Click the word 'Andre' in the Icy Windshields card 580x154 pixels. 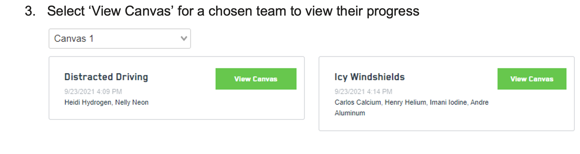[x=479, y=102]
